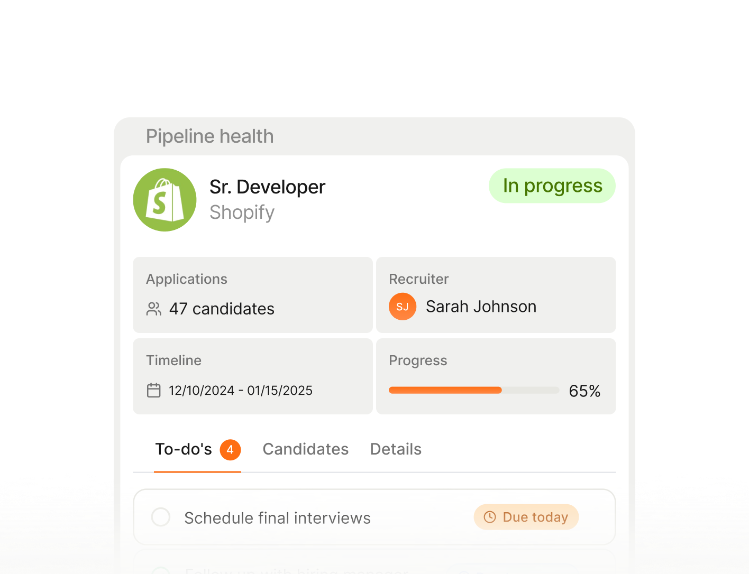
Task: Click the calendar icon next to the timeline dates
Action: (153, 390)
